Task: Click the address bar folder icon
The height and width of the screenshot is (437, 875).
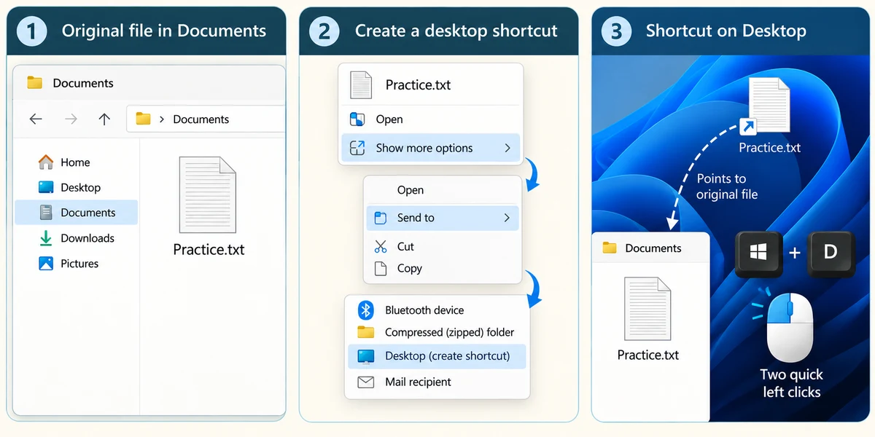Action: point(143,119)
